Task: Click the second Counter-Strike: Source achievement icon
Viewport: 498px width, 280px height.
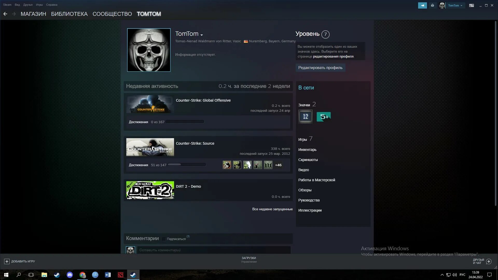Action: pyautogui.click(x=237, y=165)
